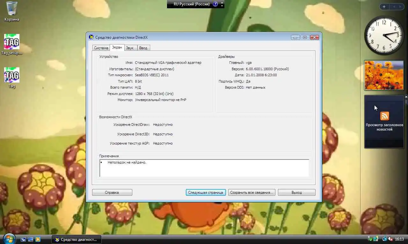Click Ускорение текстур AGP status Недоступно

(x=163, y=144)
